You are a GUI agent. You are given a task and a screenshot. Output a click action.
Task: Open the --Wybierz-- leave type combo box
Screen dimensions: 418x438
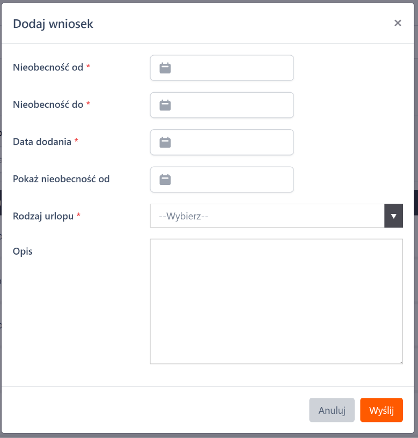(267, 216)
